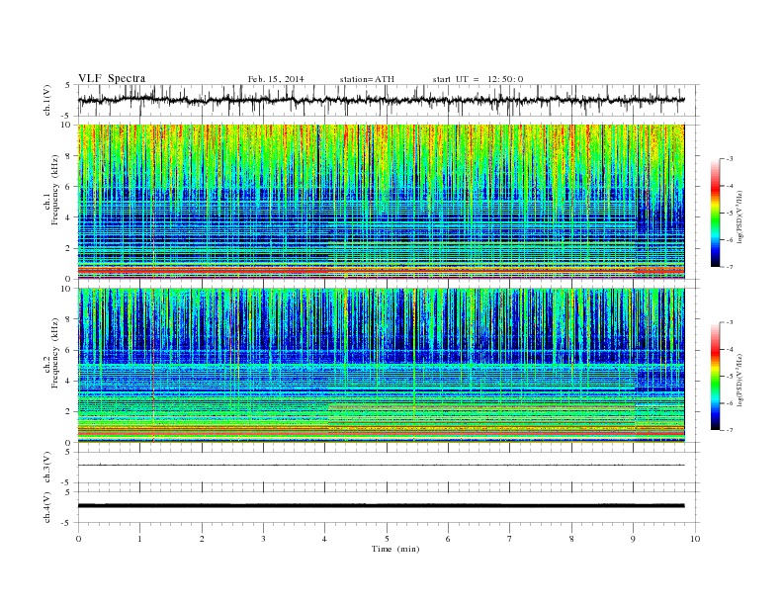Click inside the ch.1 spectrogram panel
783x605 pixels.
pos(381,202)
